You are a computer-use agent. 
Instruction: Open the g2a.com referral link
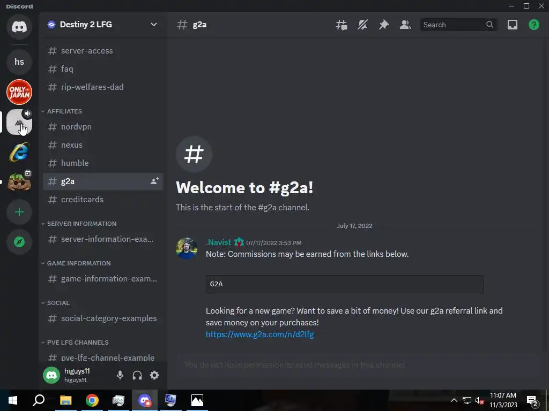(260, 334)
